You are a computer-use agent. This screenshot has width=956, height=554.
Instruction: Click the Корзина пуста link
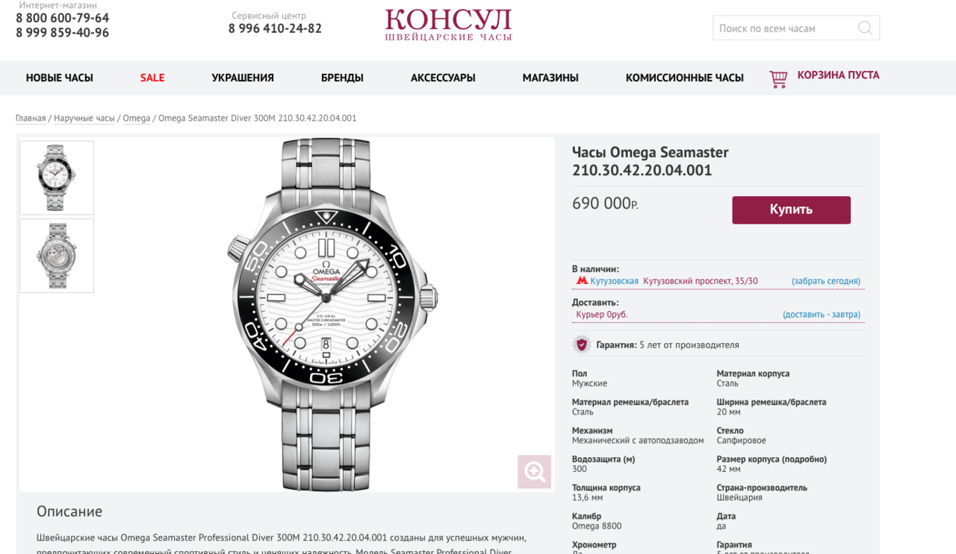pos(838,75)
